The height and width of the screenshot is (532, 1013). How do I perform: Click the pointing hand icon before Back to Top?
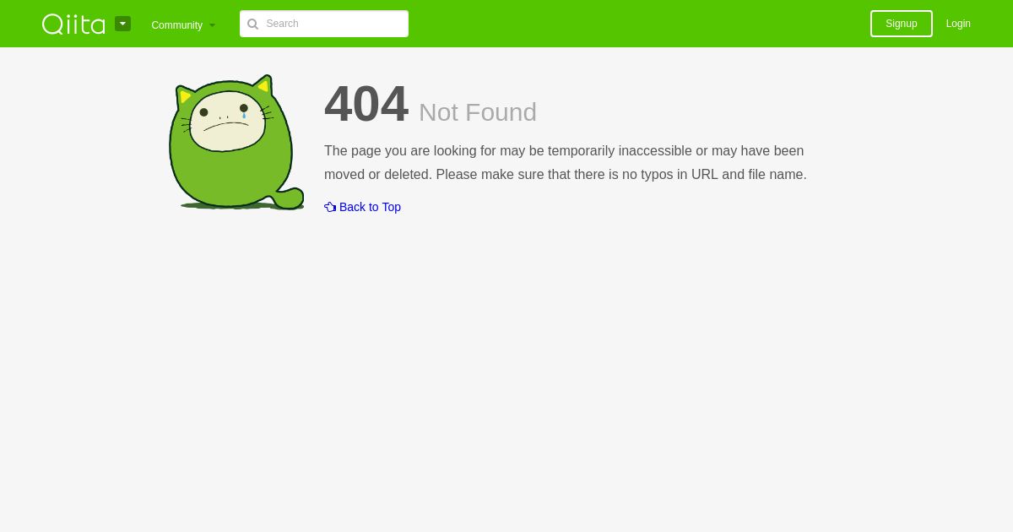330,207
